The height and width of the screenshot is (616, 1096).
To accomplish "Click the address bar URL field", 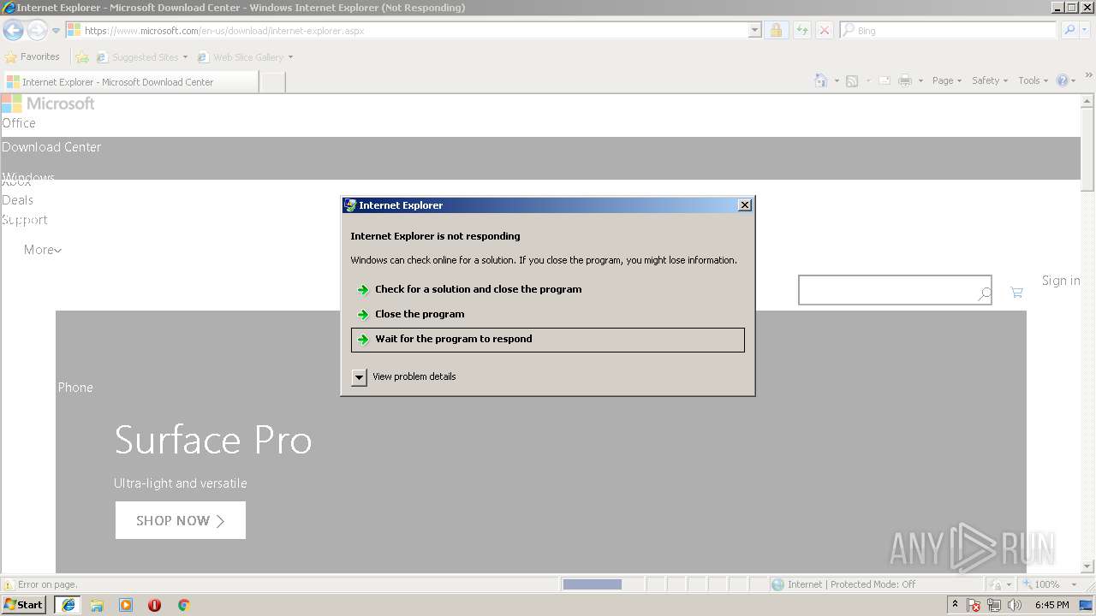I will click(x=407, y=31).
